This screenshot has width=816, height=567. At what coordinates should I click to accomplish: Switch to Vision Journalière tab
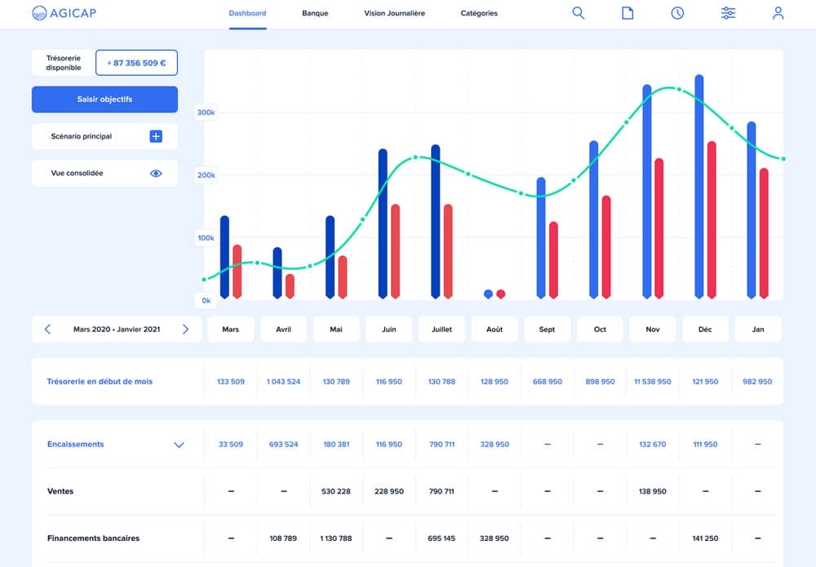click(x=394, y=14)
